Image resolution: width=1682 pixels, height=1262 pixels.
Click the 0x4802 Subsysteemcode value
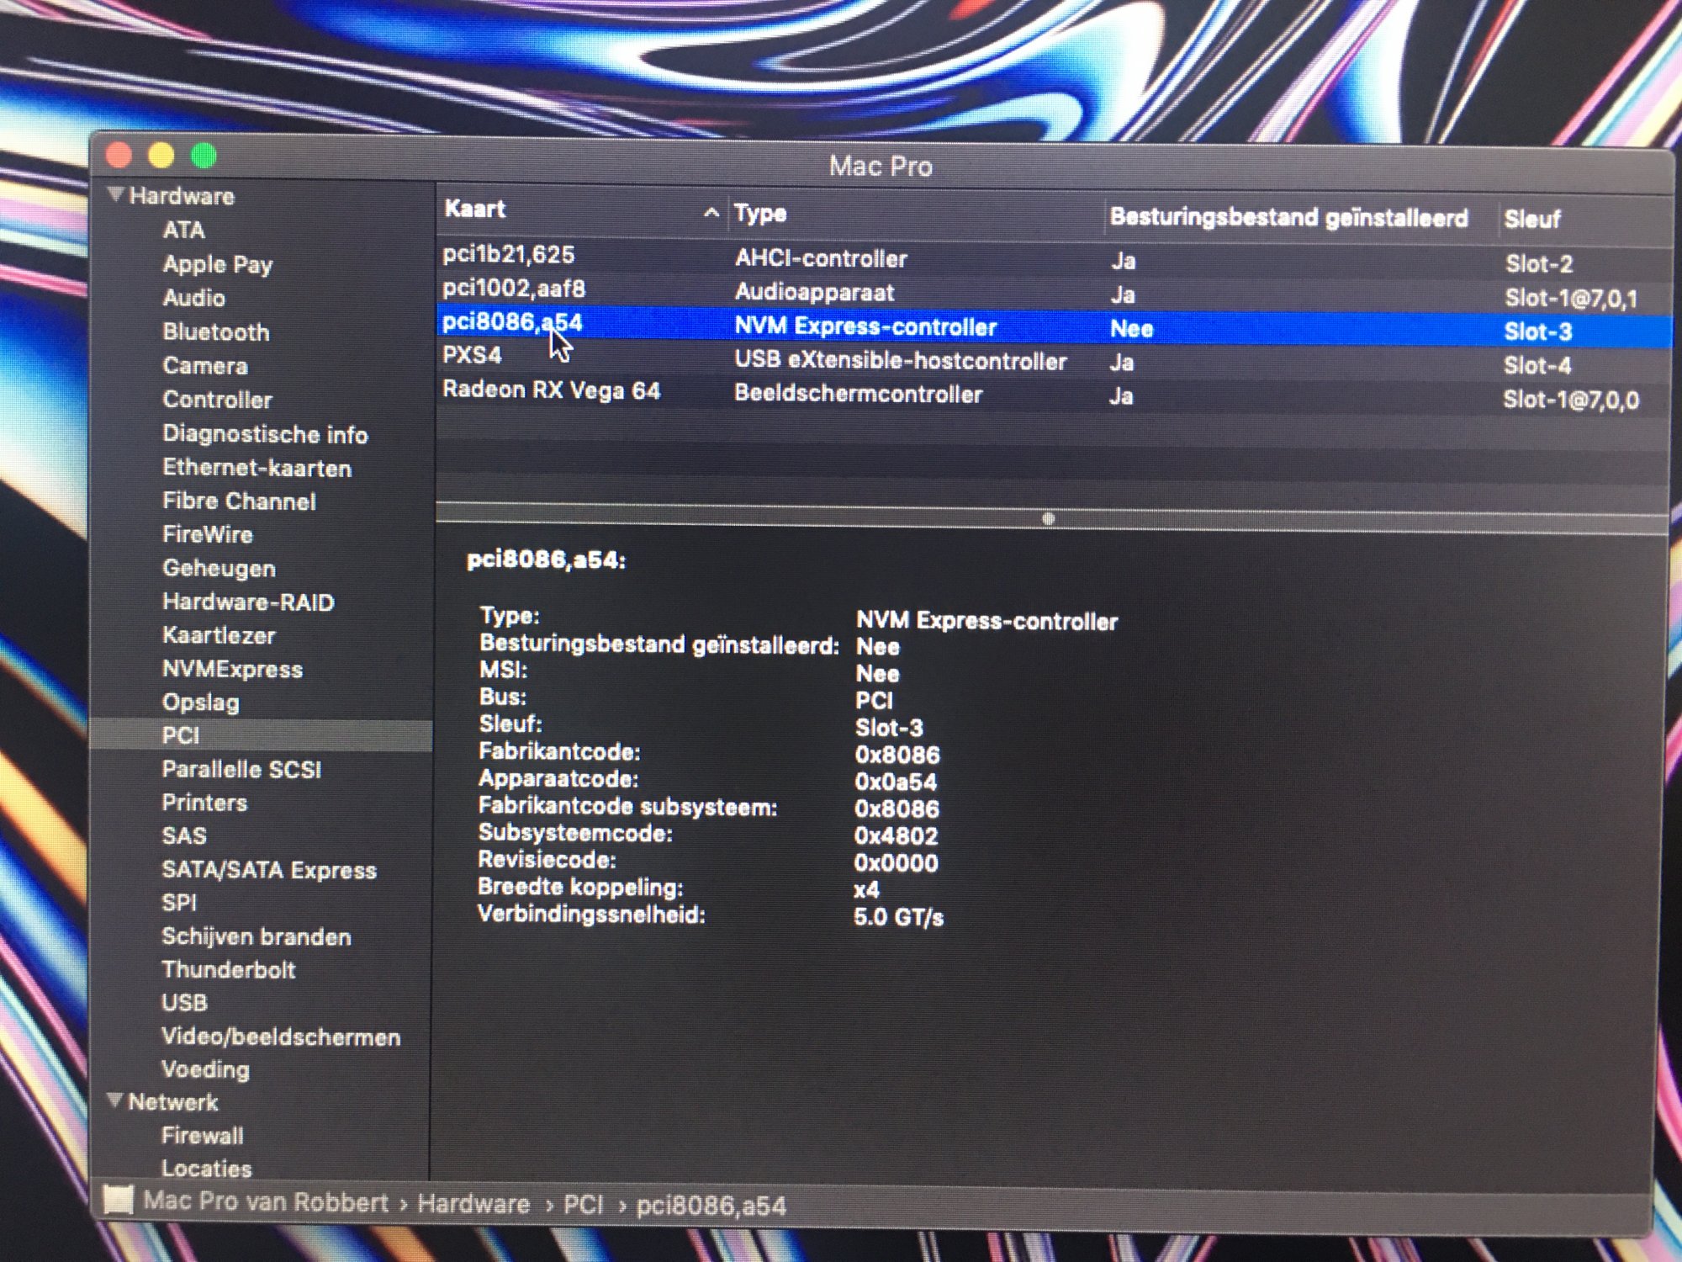[x=896, y=835]
